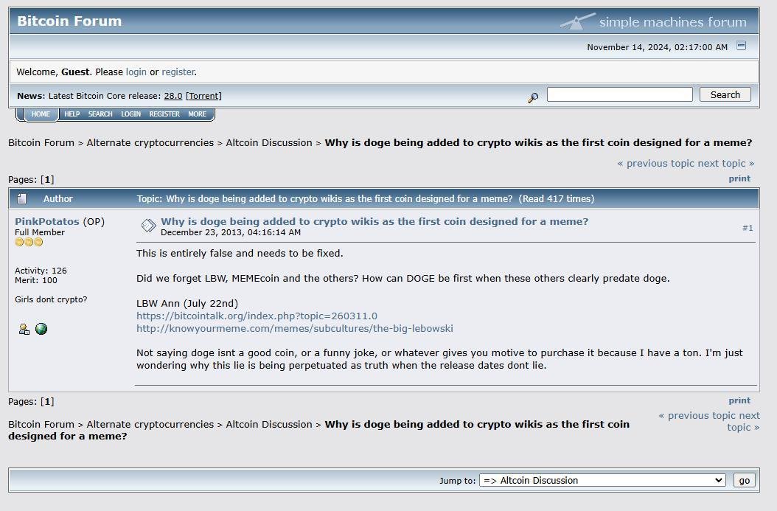777x511 pixels.
Task: Click the Girls dont crypto? personal text
Action: tap(51, 299)
